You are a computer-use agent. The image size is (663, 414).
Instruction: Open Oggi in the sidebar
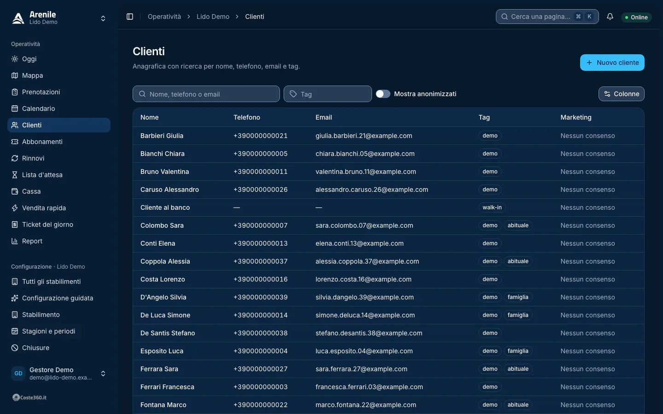(59, 59)
